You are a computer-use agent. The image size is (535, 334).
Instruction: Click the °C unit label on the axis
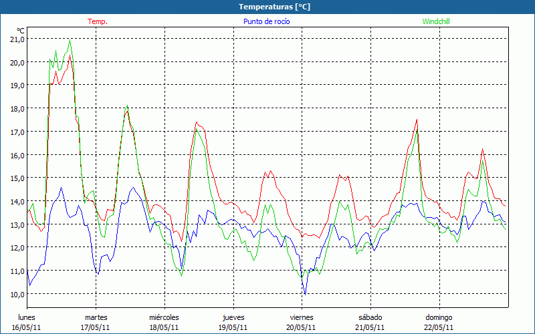pyautogui.click(x=21, y=31)
